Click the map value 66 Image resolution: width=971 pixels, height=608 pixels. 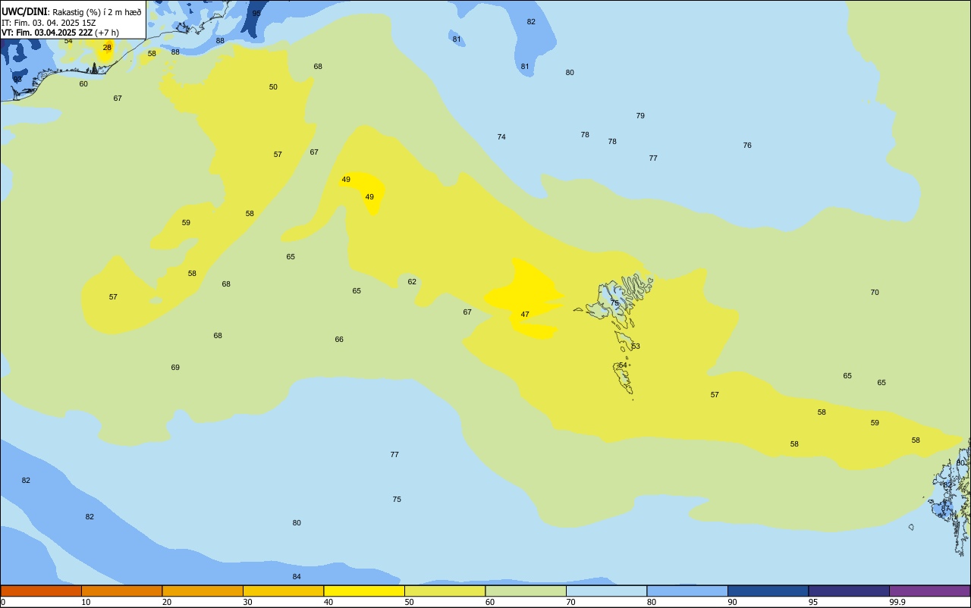tap(339, 340)
